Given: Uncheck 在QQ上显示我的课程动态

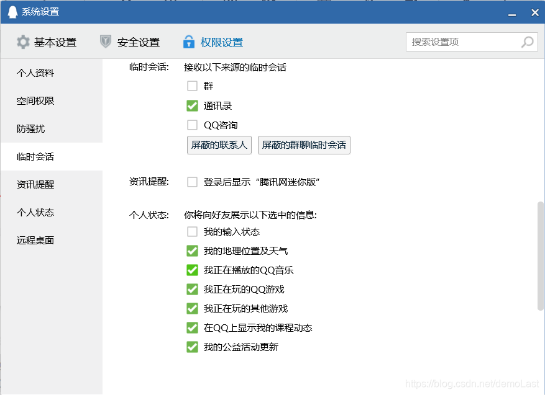Looking at the screenshot, I should coord(192,328).
